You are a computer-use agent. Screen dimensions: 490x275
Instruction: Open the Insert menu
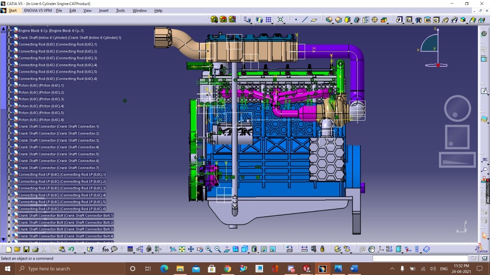104,10
